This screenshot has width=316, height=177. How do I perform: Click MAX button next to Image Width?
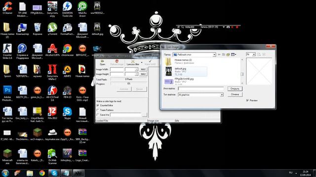143,69
